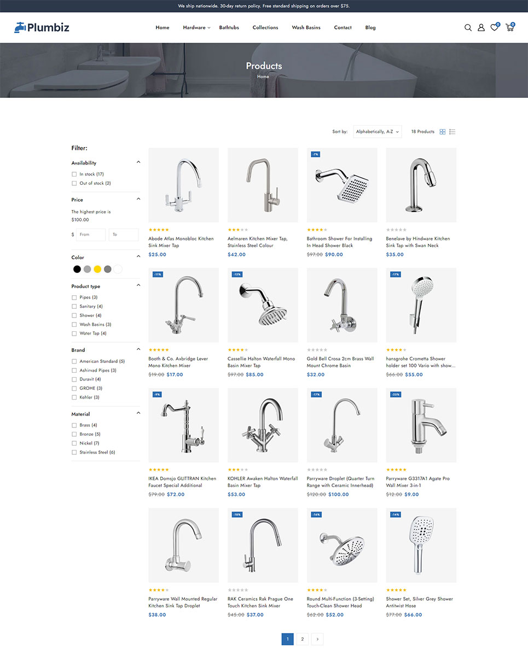Open the Alphabetically, A-Z sort dropdown
The height and width of the screenshot is (656, 528).
click(x=378, y=132)
